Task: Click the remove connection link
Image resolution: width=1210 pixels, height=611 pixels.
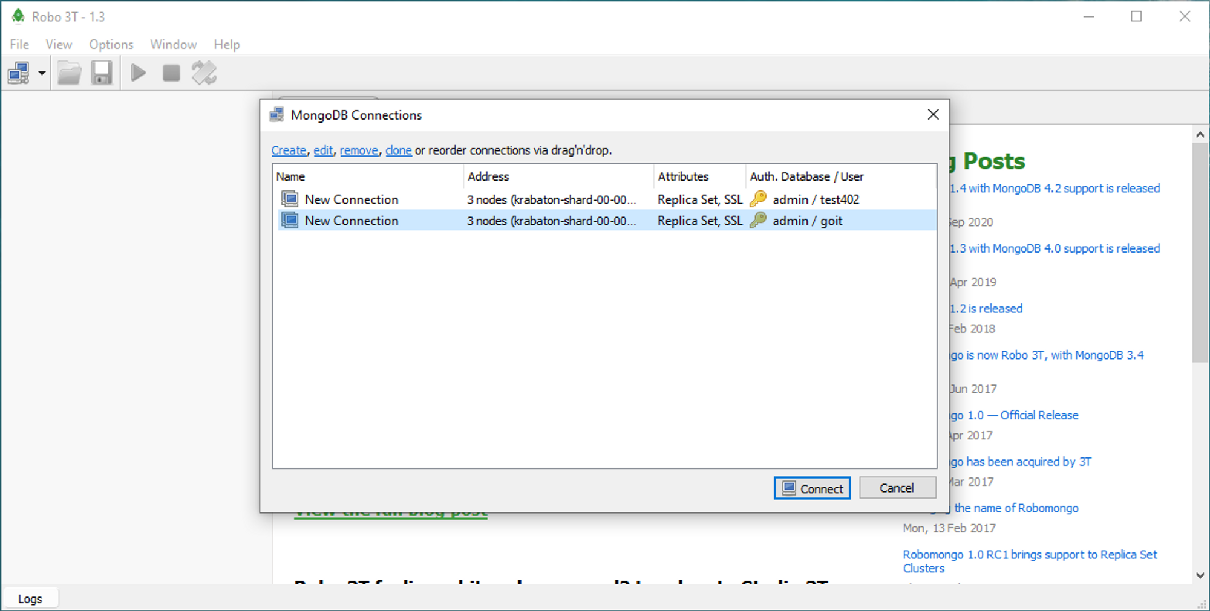Action: click(x=359, y=150)
